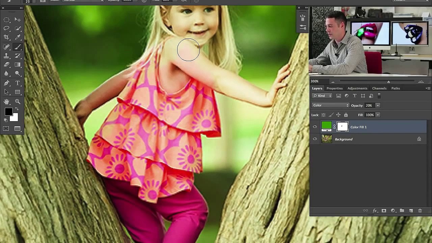The width and height of the screenshot is (432, 243).
Task: Lock image pixels
Action: pos(331,115)
